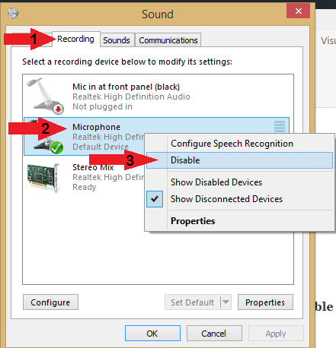Click the 'Ready' status under Stereo Mix

(85, 187)
